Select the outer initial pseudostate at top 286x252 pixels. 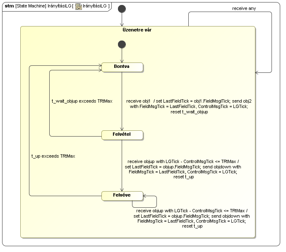click(122, 9)
